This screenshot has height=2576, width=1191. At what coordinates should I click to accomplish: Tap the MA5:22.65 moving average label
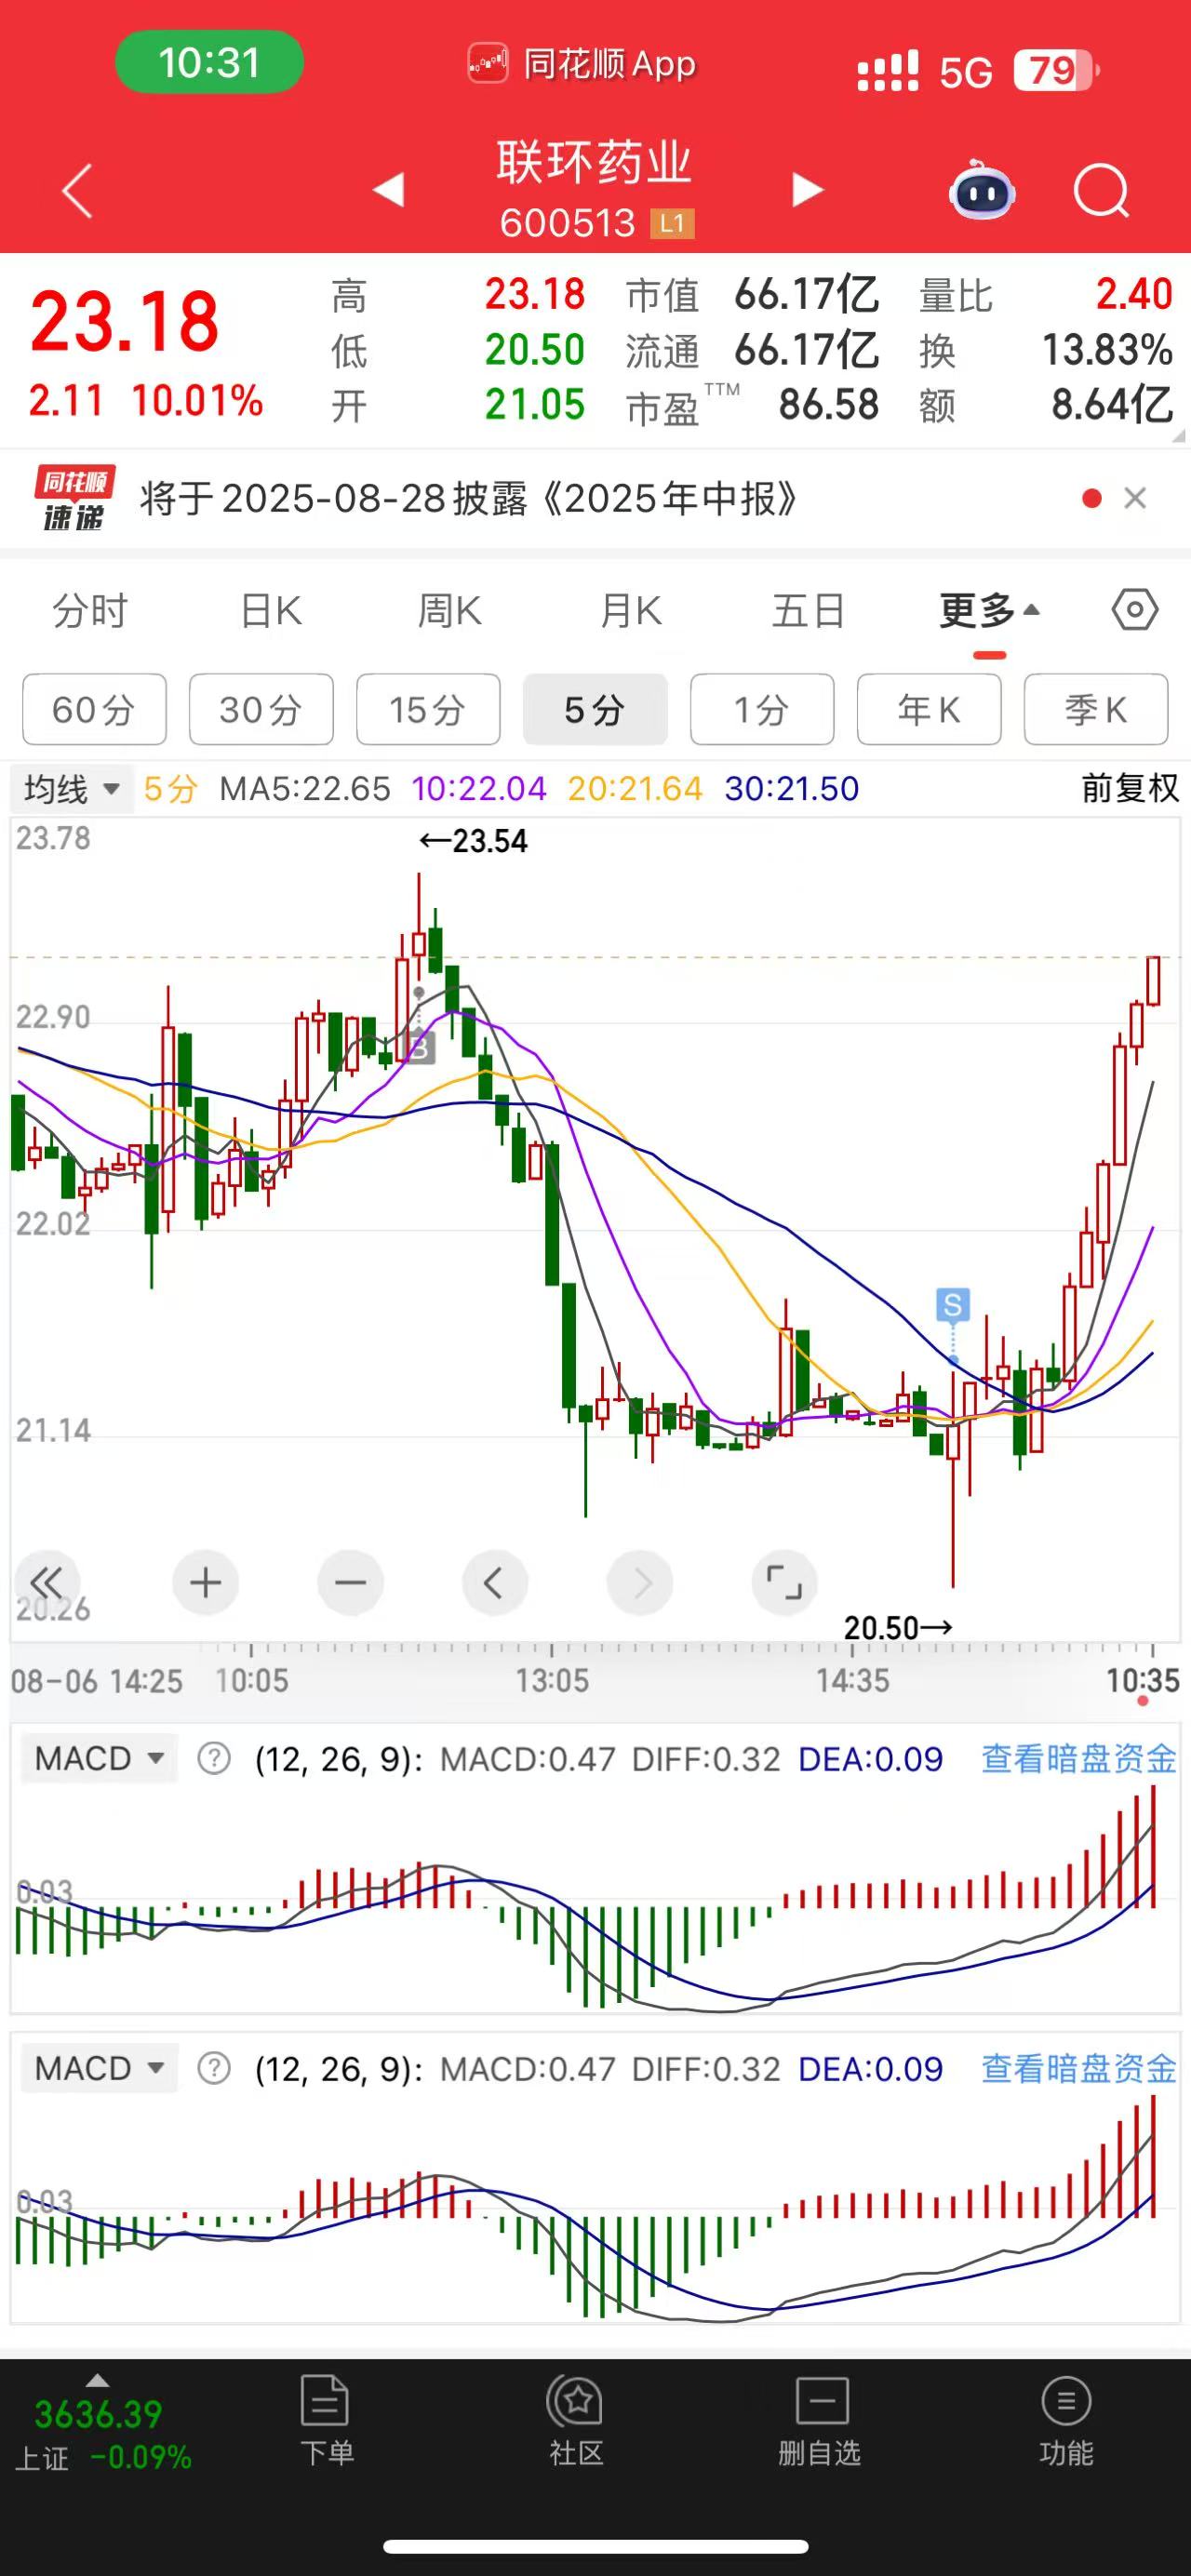pyautogui.click(x=305, y=789)
